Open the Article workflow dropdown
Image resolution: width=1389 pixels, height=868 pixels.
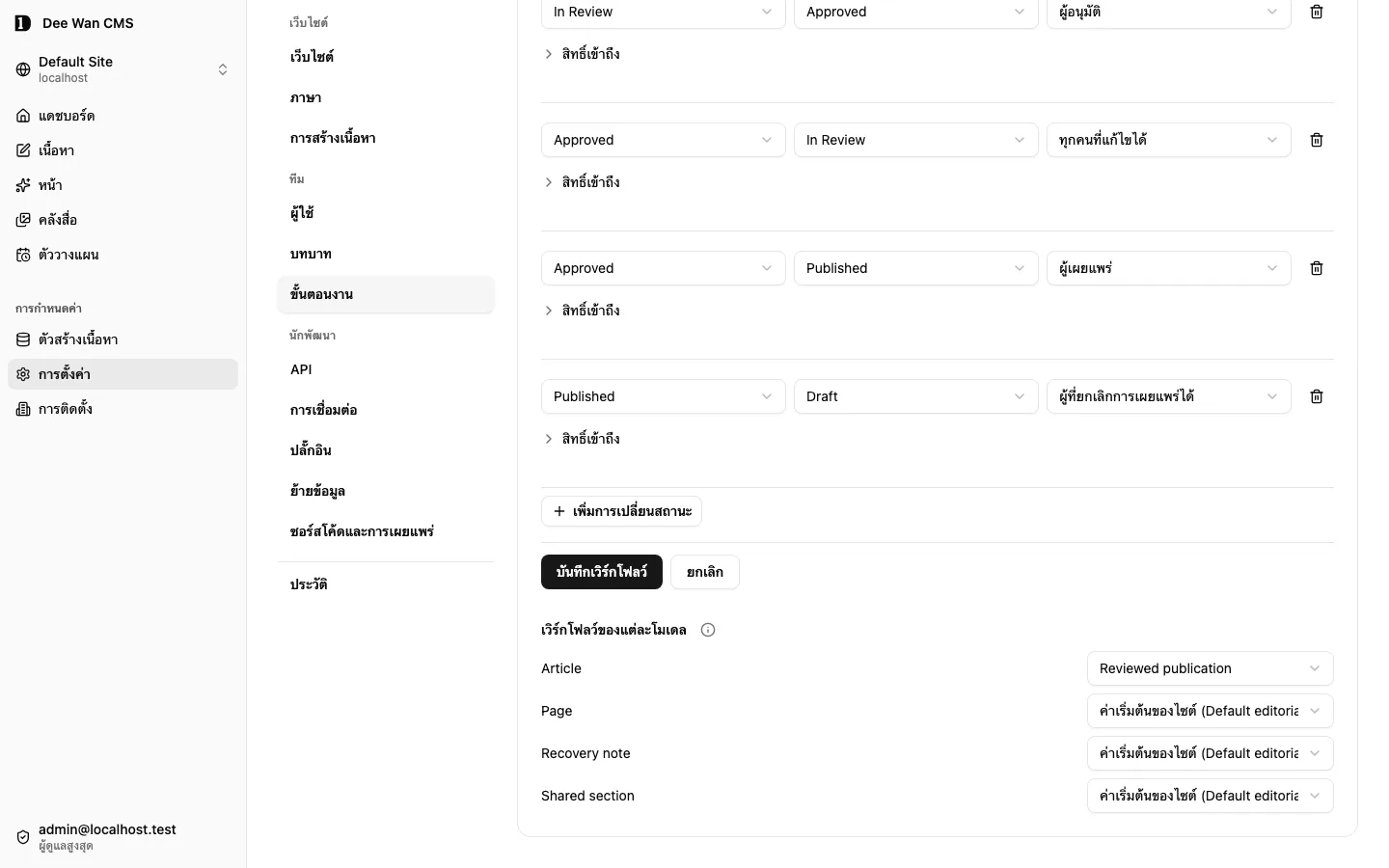pos(1210,668)
